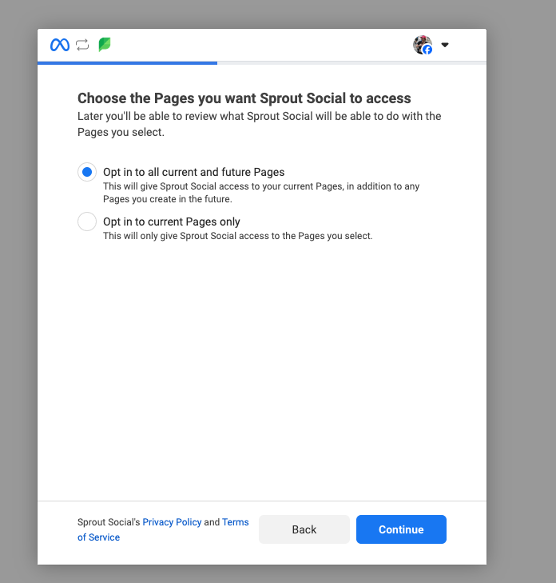The height and width of the screenshot is (583, 556).
Task: Click the blue Continue button
Action: [x=401, y=529]
